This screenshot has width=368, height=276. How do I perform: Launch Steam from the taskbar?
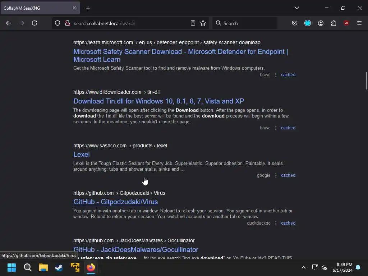pyautogui.click(x=59, y=267)
